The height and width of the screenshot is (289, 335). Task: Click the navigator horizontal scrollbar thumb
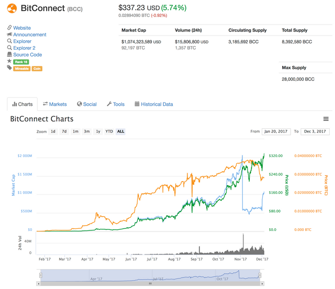click(x=150, y=284)
